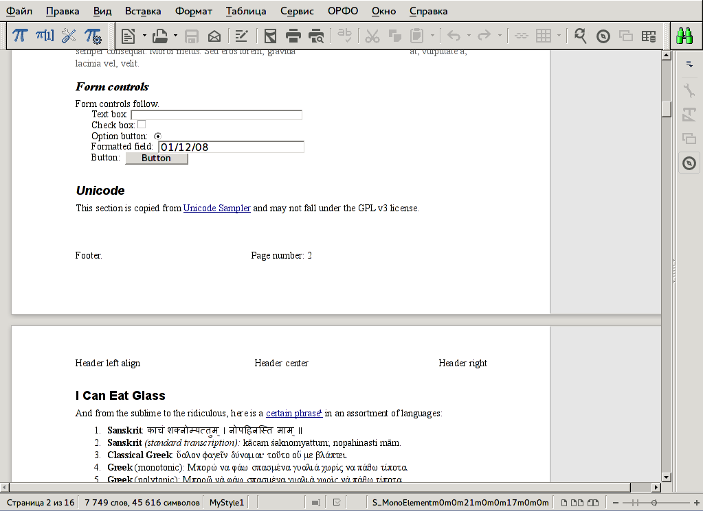This screenshot has width=703, height=511.
Task: Open sidebar Styles and Formatting icon
Action: [x=689, y=115]
